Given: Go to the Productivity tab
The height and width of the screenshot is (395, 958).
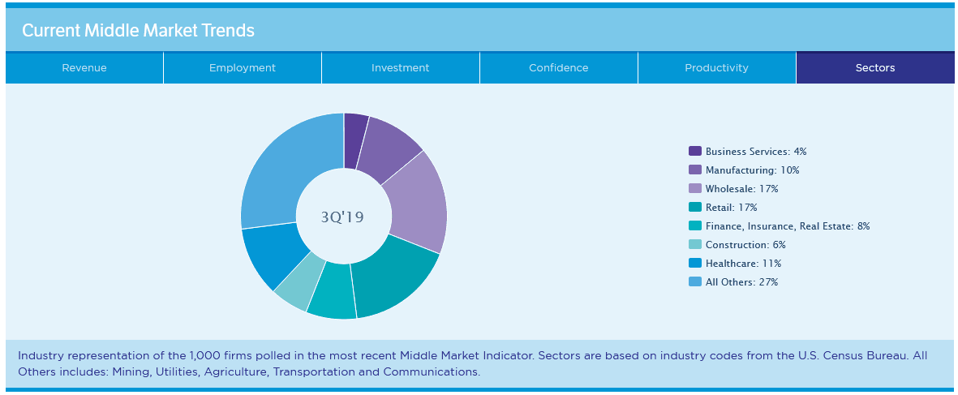Looking at the screenshot, I should point(716,68).
